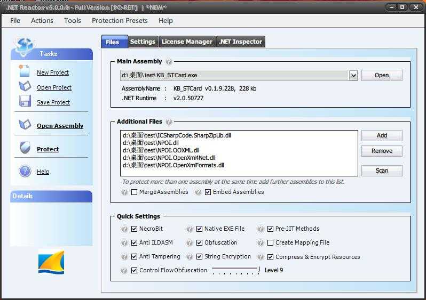Click the help icon next to NecroBit
Viewport: 426px width, 300px height.
click(124, 229)
